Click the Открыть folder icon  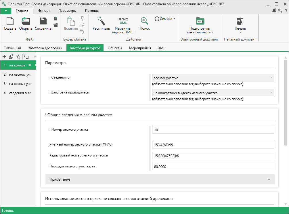tap(26, 21)
